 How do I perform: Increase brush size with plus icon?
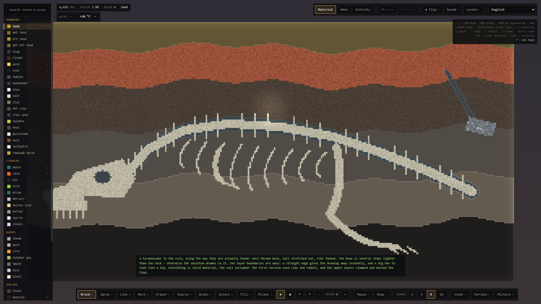click(x=345, y=294)
